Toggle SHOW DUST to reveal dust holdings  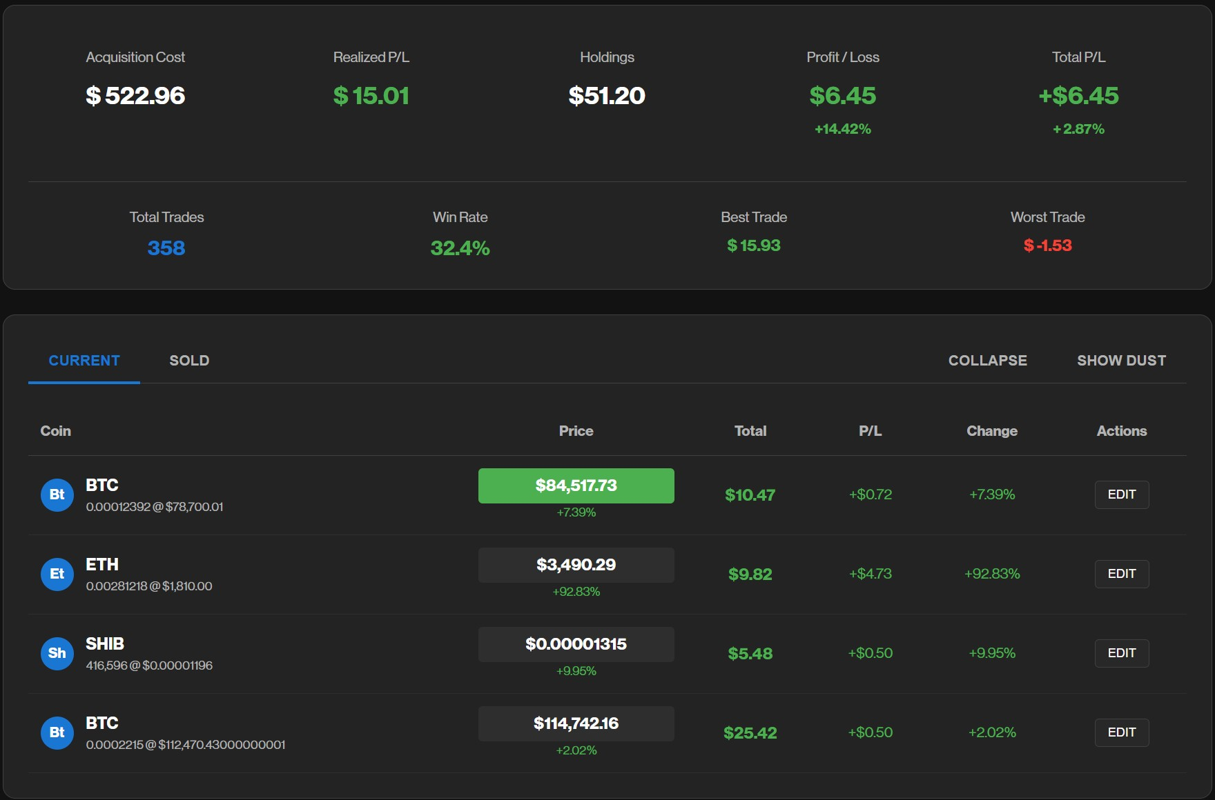pos(1120,360)
